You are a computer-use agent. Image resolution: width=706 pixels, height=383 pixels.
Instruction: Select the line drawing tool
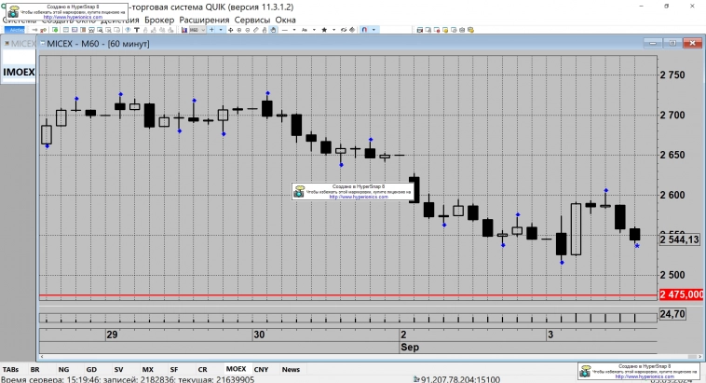285,30
